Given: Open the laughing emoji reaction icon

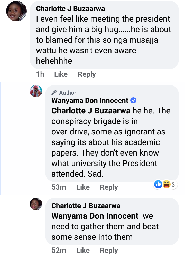Looking at the screenshot, I should coord(166,184).
